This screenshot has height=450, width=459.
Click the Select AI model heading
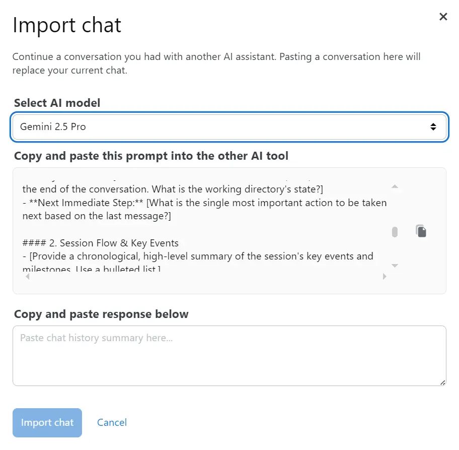click(x=56, y=103)
